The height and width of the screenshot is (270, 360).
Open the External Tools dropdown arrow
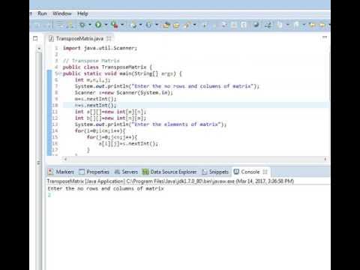pos(122,25)
